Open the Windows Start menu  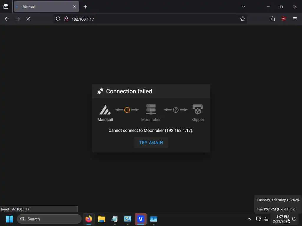tap(9, 219)
